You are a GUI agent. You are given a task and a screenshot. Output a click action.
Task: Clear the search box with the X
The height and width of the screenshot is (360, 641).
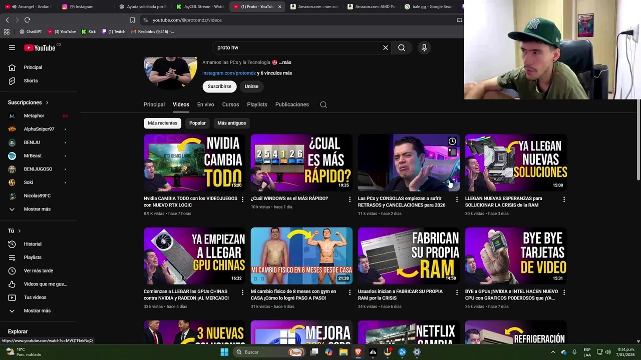pyautogui.click(x=386, y=47)
